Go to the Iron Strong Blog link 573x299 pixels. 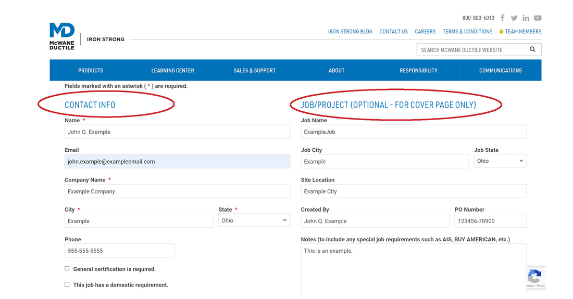(350, 32)
